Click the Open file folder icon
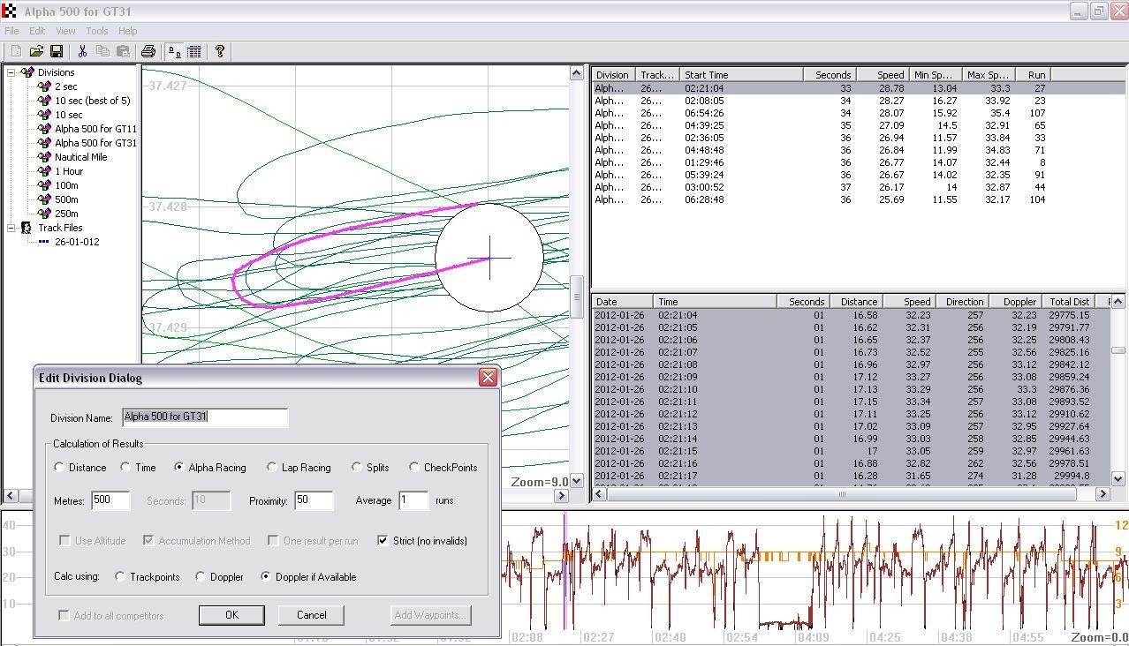This screenshot has width=1129, height=646. (36, 52)
